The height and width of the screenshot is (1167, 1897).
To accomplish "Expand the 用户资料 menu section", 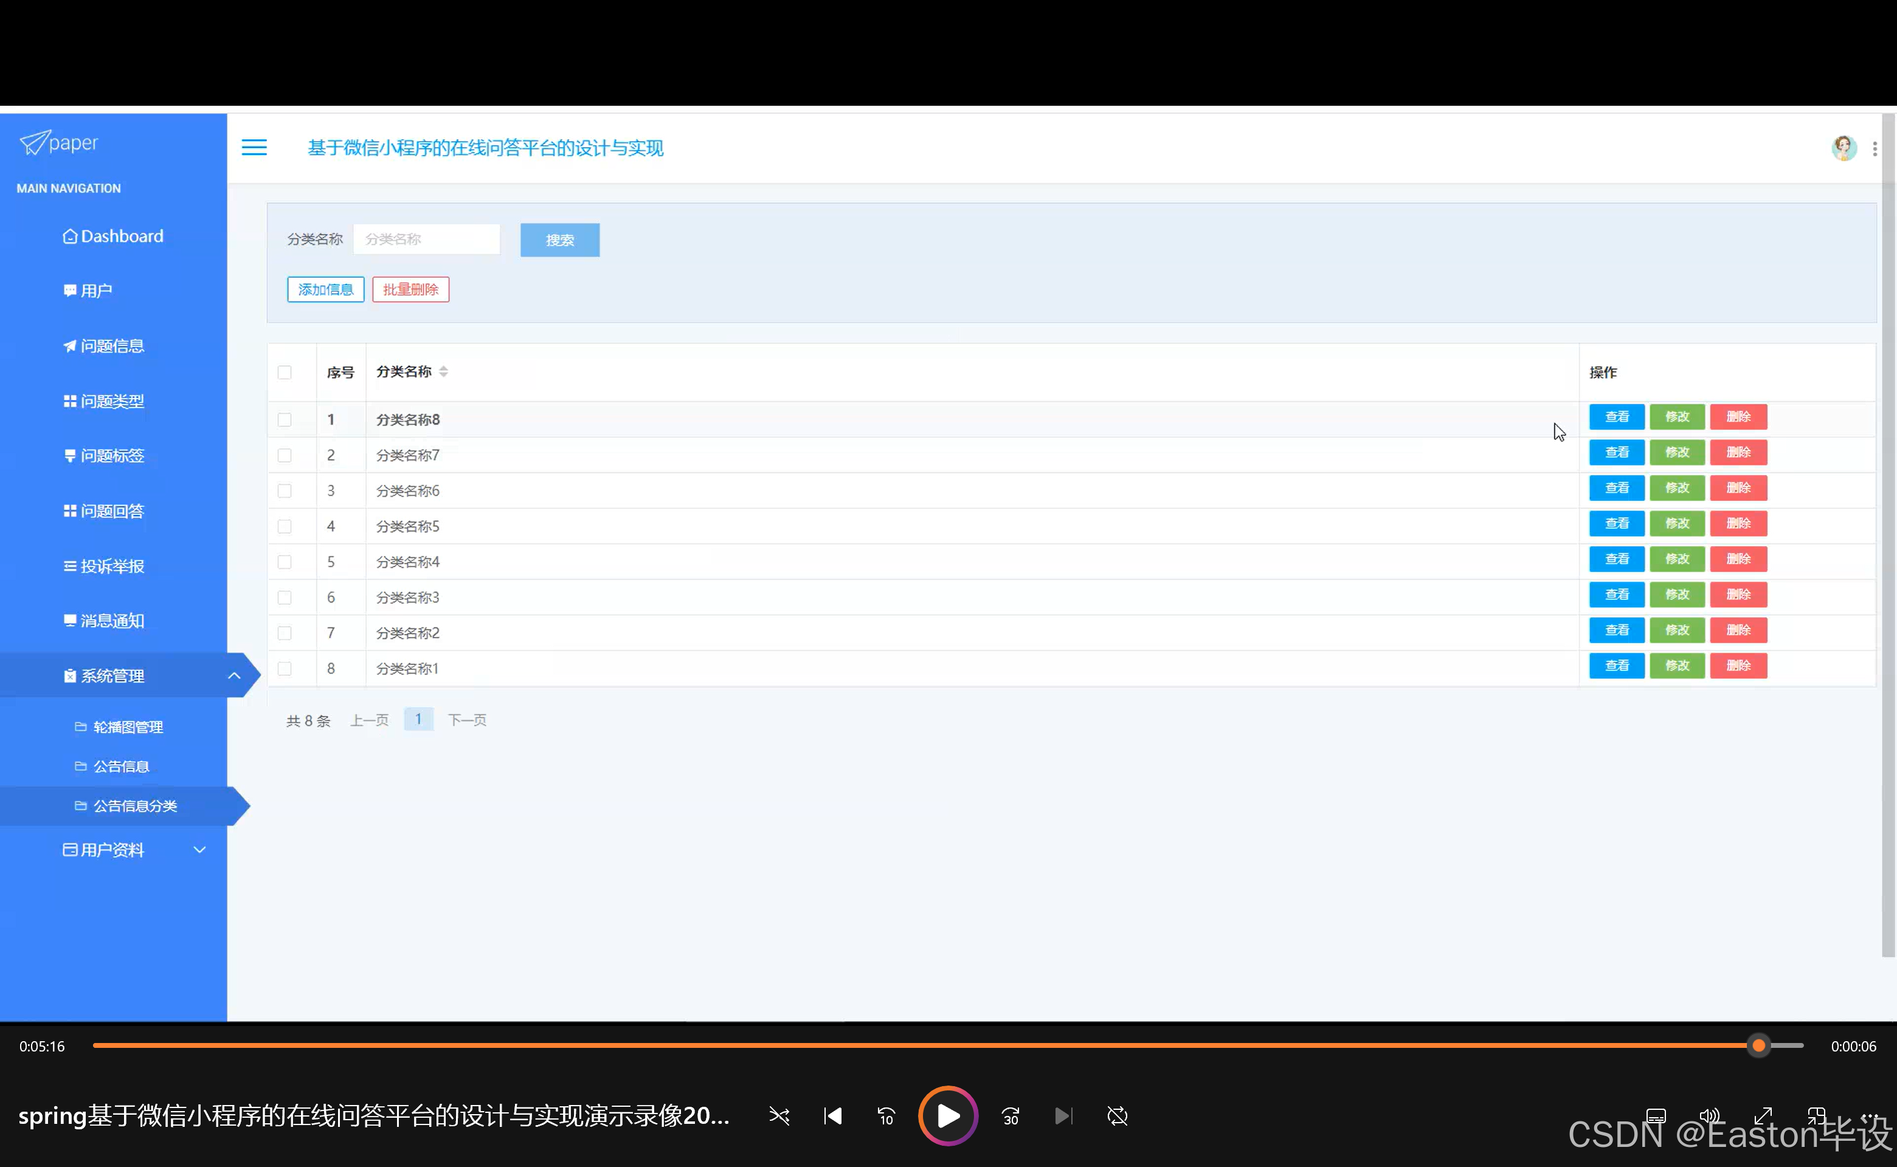I will 199,850.
